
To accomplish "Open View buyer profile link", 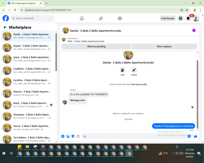I will (139, 84).
